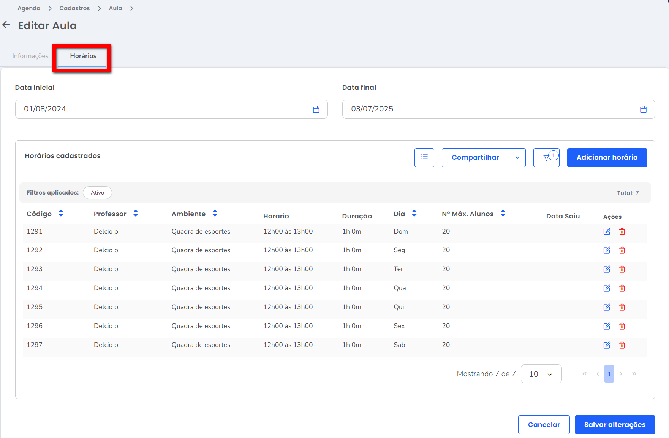Sort table by Dia column
Viewport: 669px width, 438px height.
click(414, 214)
